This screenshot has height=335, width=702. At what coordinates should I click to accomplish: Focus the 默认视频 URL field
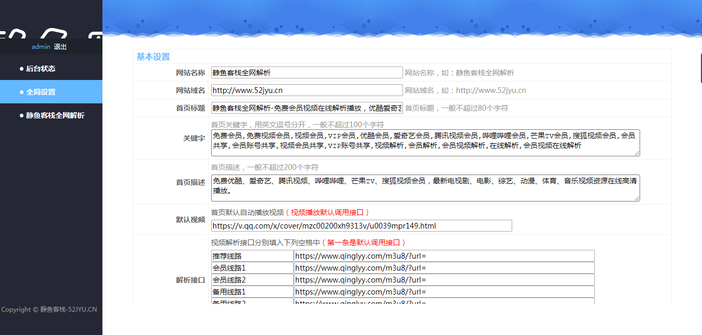tap(361, 226)
